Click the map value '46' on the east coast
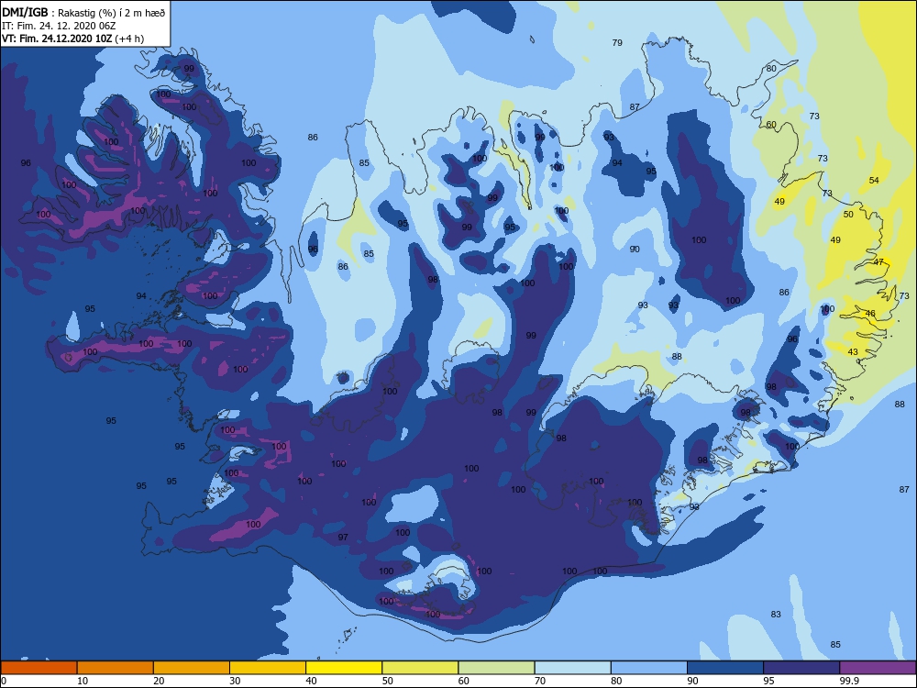The width and height of the screenshot is (917, 688). [870, 314]
